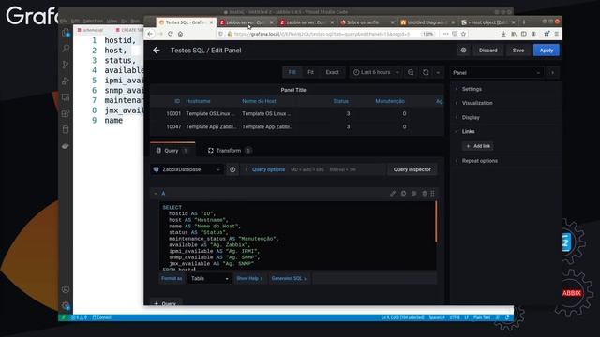The height and width of the screenshot is (337, 600).
Task: Open a new browser tab
Action: [524, 22]
